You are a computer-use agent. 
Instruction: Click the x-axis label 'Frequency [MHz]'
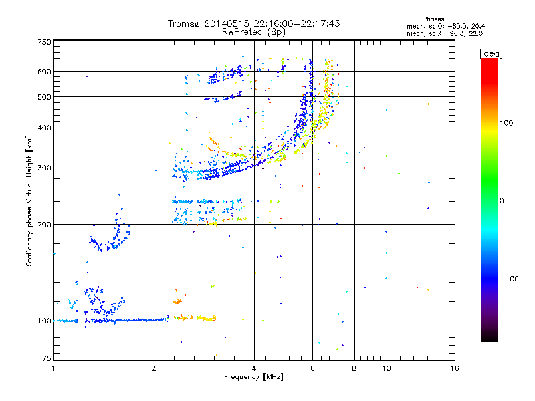253,377
